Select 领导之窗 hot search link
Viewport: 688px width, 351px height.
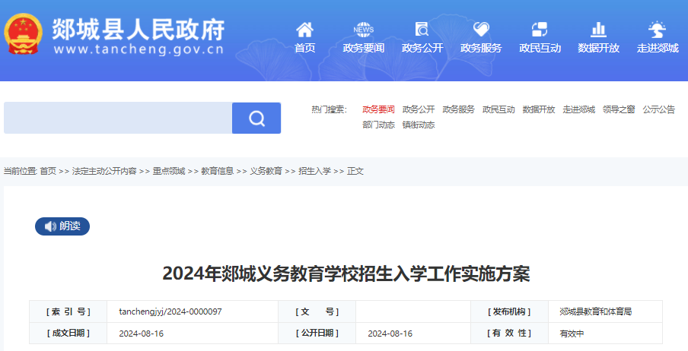click(619, 109)
